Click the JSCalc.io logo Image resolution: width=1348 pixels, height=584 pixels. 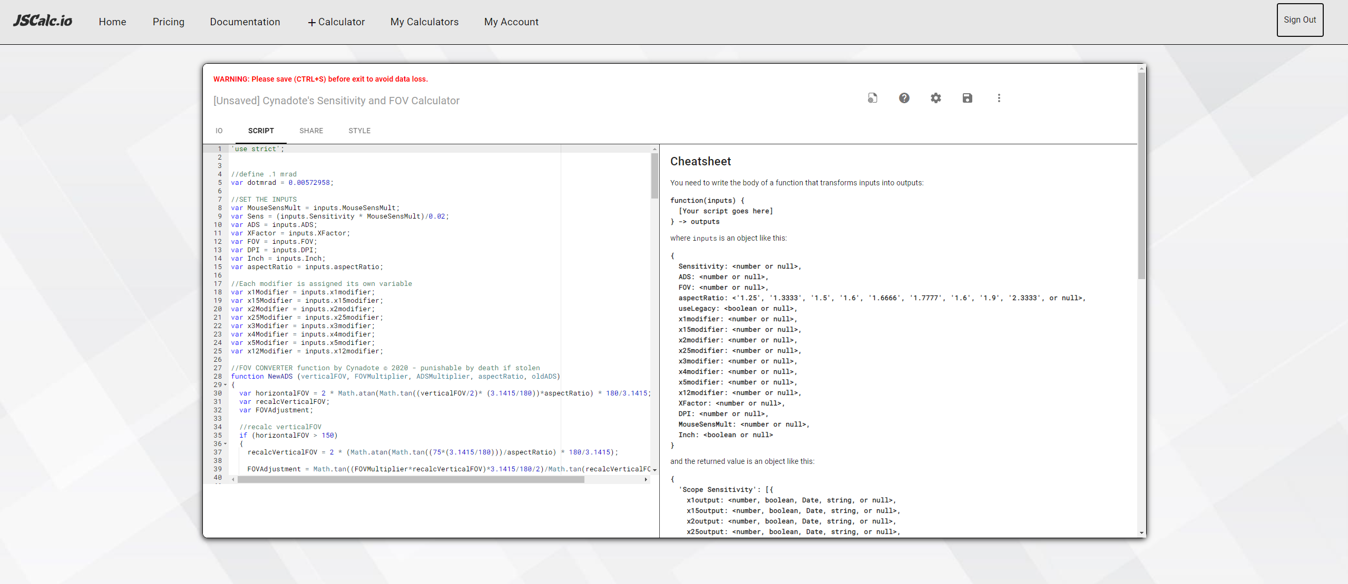tap(43, 21)
